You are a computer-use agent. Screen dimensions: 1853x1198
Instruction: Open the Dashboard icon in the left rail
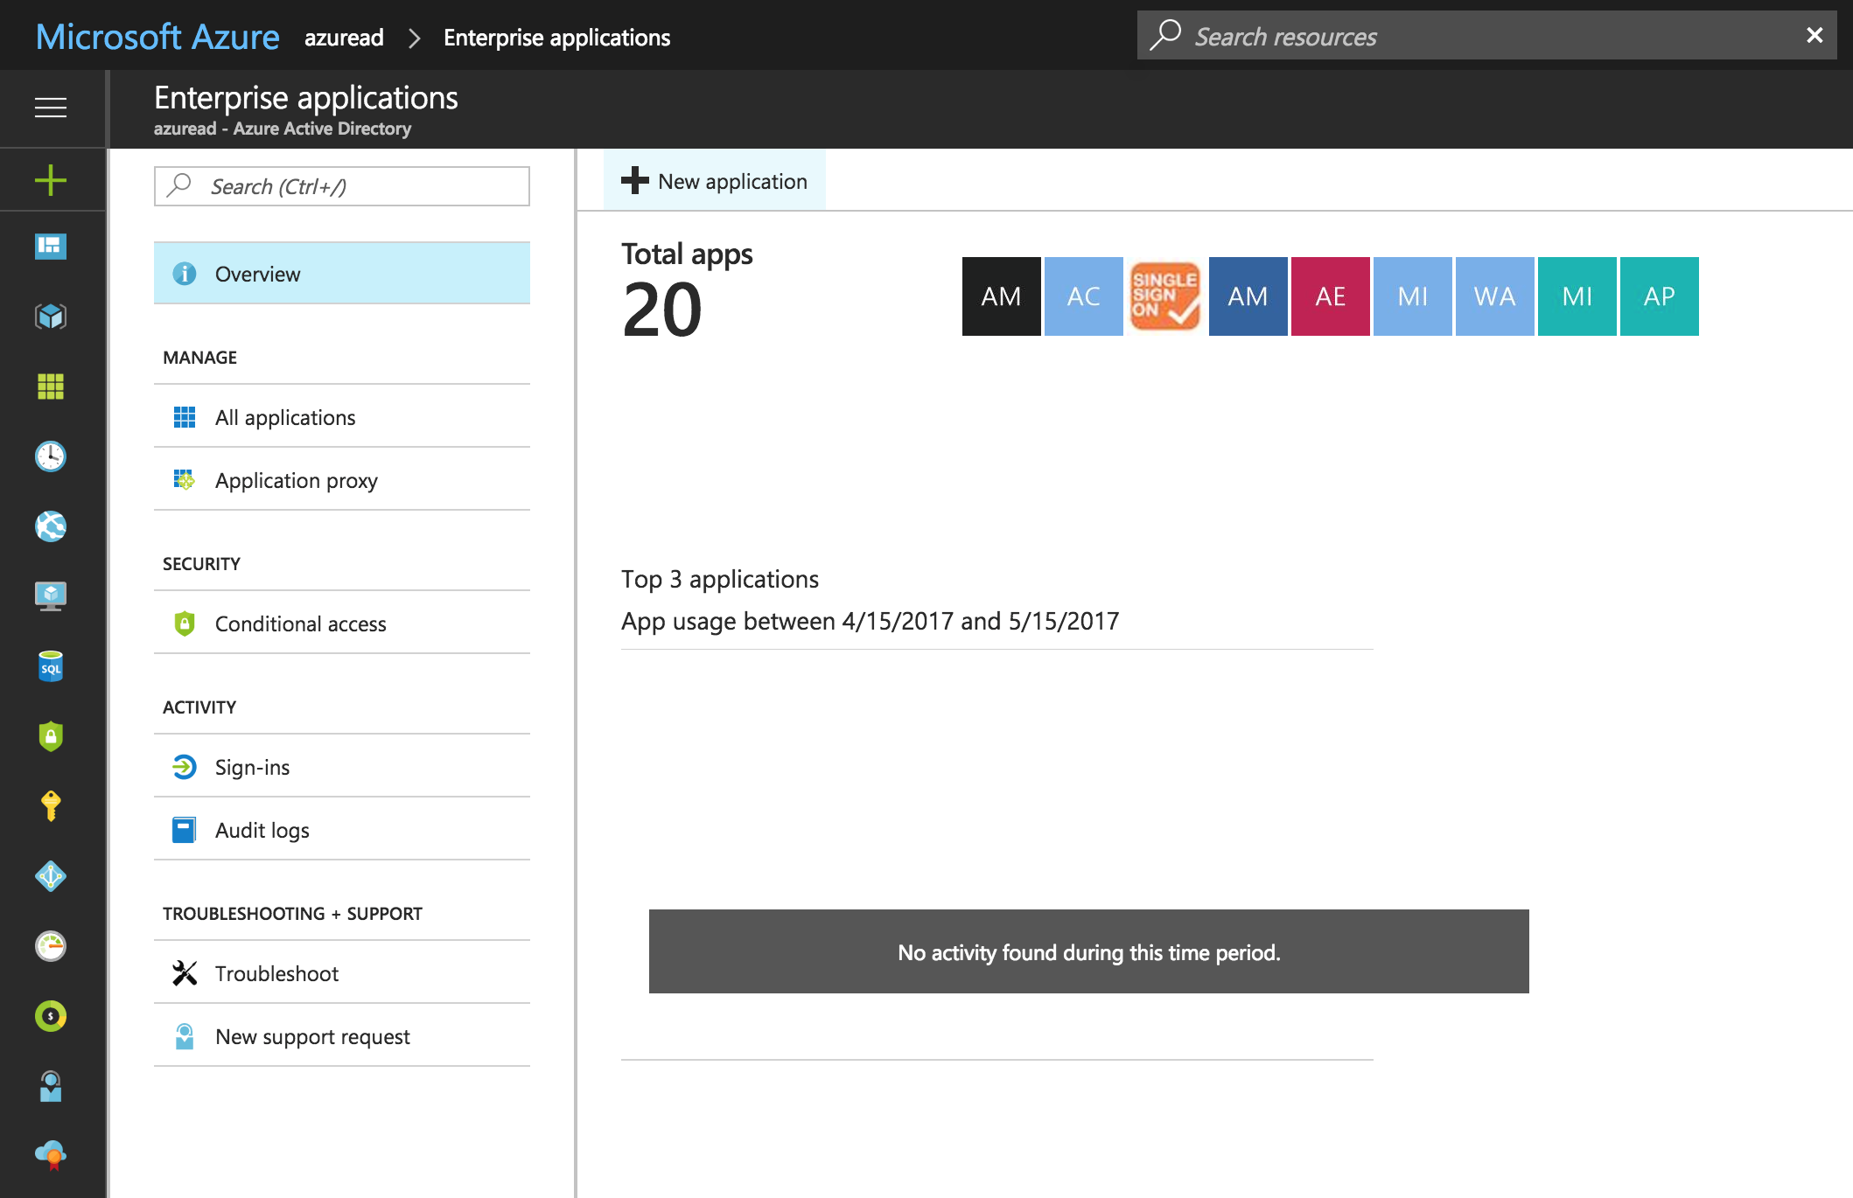[51, 247]
